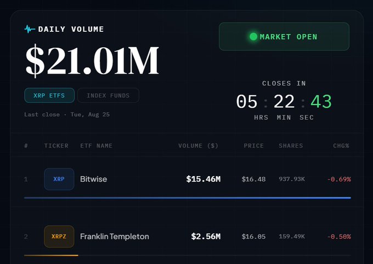Click the green market status dot
The height and width of the screenshot is (264, 373).
click(x=253, y=36)
